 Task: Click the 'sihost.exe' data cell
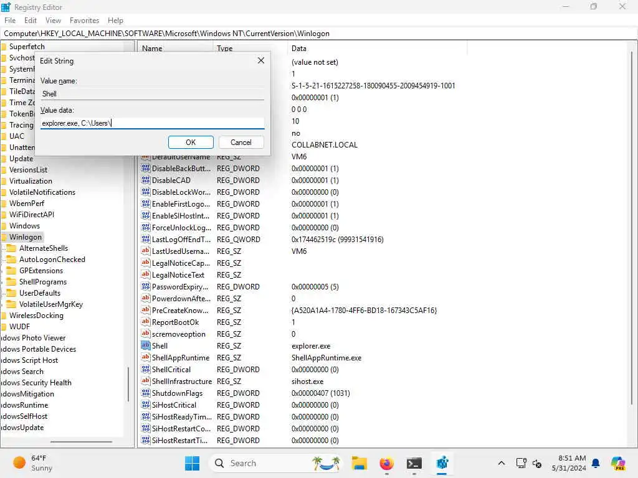coord(307,382)
